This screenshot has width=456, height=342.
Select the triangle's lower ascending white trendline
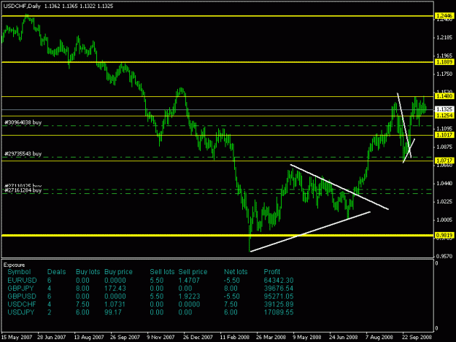310,232
